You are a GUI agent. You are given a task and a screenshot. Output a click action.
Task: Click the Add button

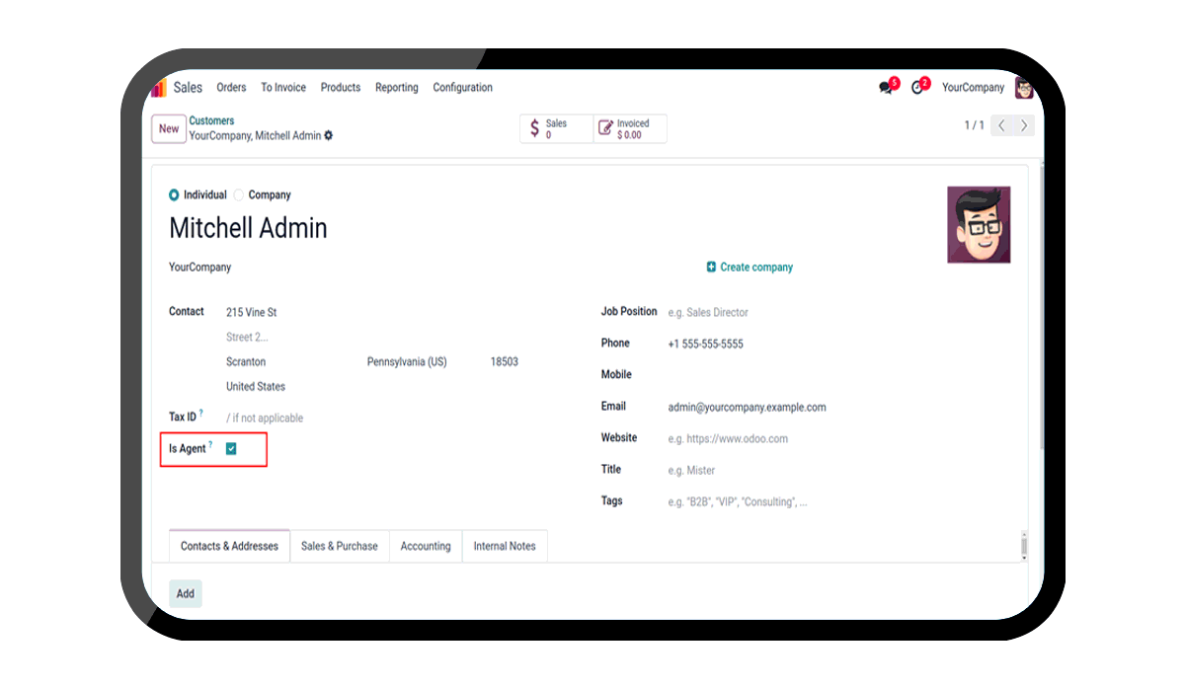186,594
